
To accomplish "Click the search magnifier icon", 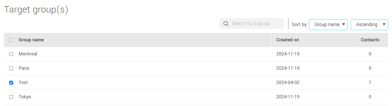I will point(226,24).
